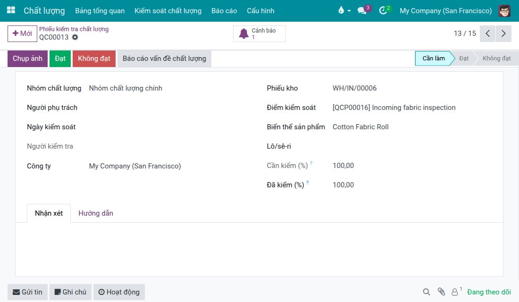The width and height of the screenshot is (519, 302).
Task: Open the gear actions menu next to QC00013
Action: (75, 37)
